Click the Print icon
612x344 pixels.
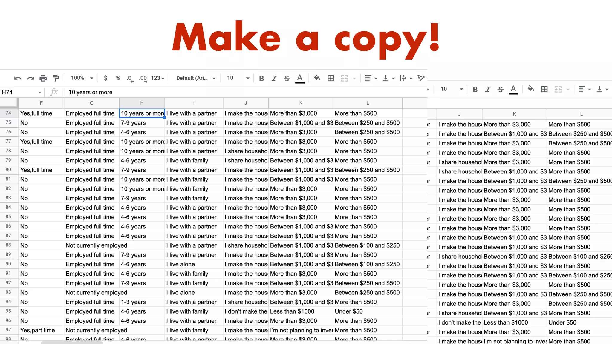[x=43, y=78]
